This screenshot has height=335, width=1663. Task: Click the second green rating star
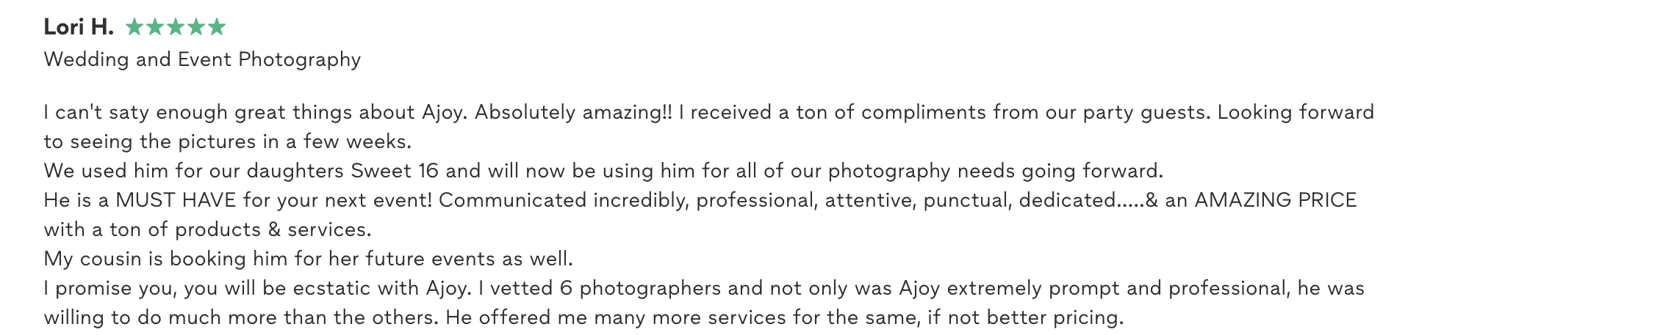click(x=155, y=28)
